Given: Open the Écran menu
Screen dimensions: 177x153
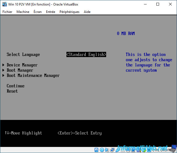Looking at the screenshot, I should (37, 12).
